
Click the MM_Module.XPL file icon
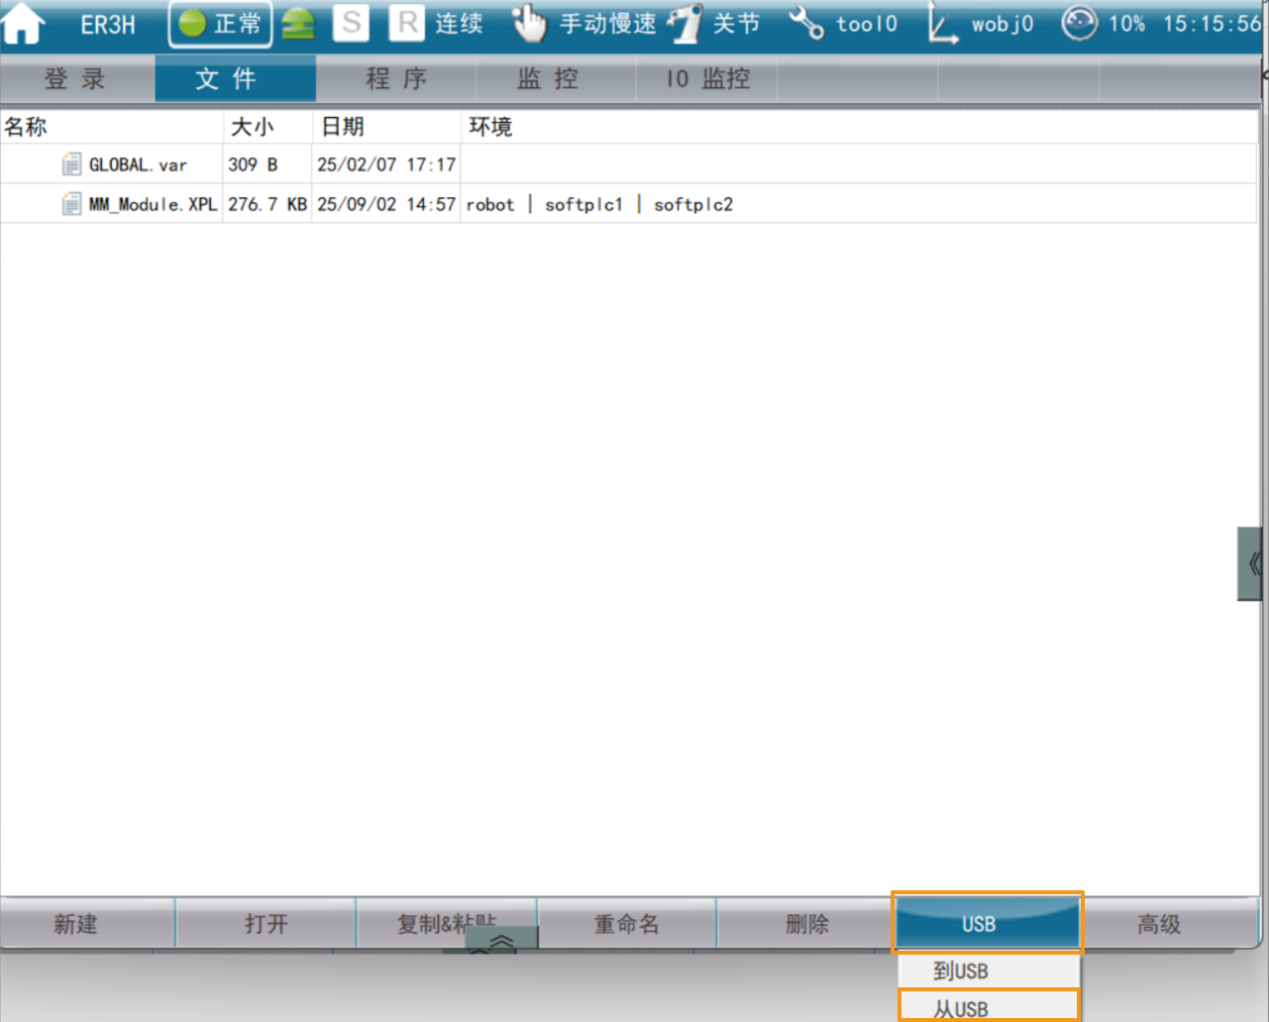point(71,204)
